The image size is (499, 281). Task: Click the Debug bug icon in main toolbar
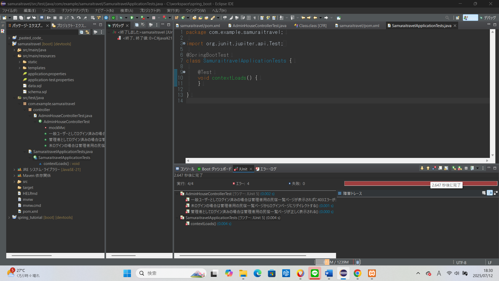(x=121, y=18)
